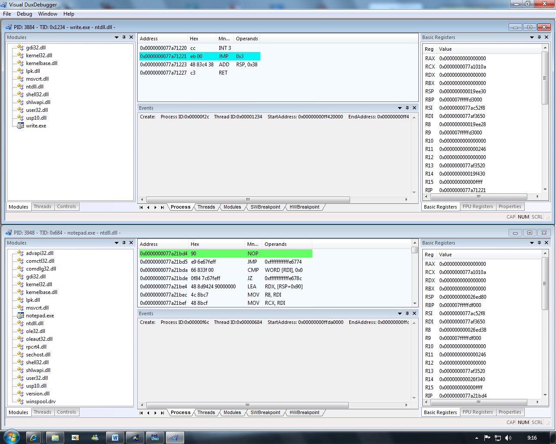Click the first-tab arrow in the write.exe pane
This screenshot has height=444, width=556.
[x=141, y=207]
